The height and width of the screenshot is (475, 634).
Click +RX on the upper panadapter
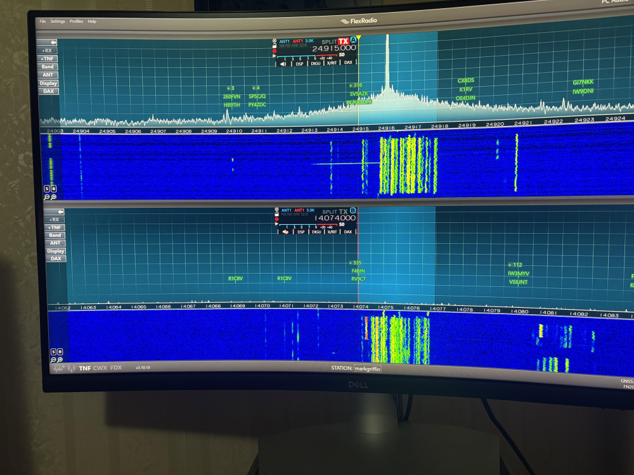[48, 51]
